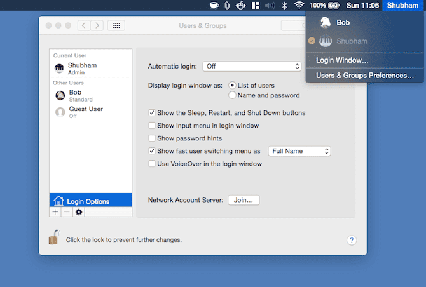This screenshot has height=287, width=426.
Task: Click the checkmark beside Shubham in the menu
Action: (312, 41)
